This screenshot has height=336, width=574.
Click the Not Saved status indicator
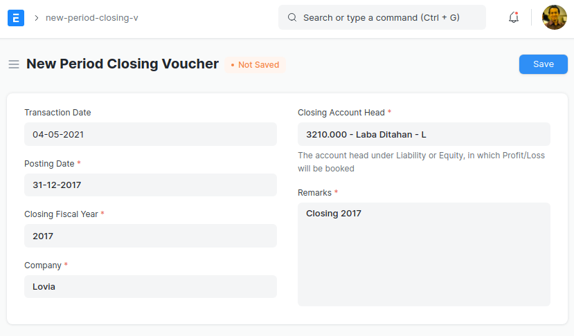point(255,65)
